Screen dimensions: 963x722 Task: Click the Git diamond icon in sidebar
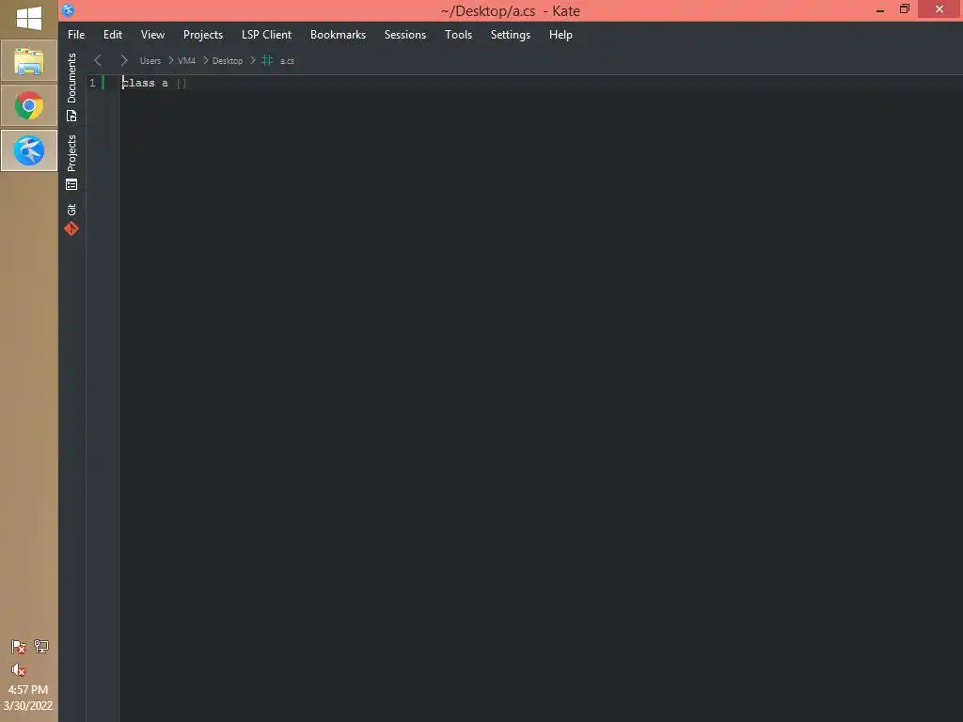point(71,229)
